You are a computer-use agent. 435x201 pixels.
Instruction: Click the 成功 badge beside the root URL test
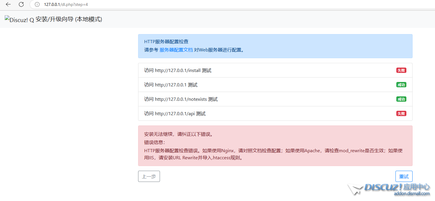click(x=401, y=85)
